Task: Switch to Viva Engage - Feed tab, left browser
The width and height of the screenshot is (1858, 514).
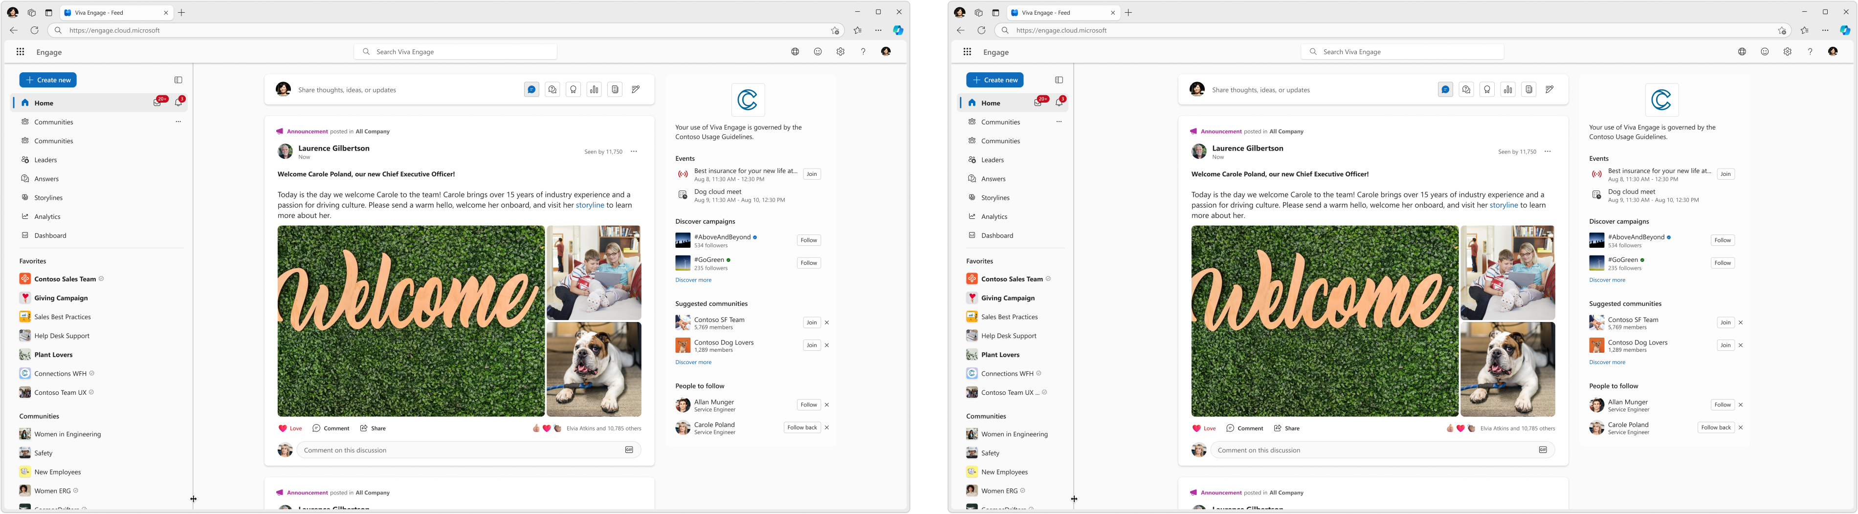Action: click(x=115, y=12)
